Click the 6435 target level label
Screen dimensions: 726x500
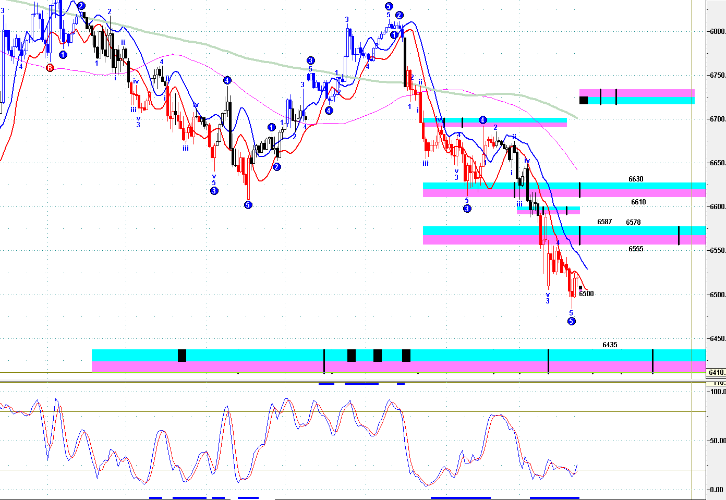click(610, 345)
